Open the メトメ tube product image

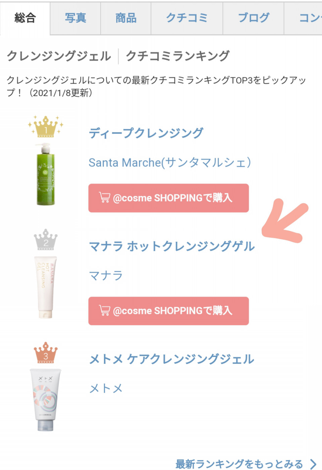click(46, 400)
